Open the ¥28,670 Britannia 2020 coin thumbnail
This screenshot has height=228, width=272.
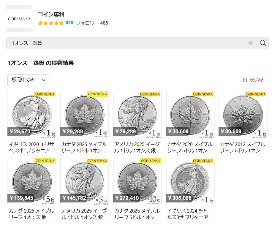(x=31, y=115)
